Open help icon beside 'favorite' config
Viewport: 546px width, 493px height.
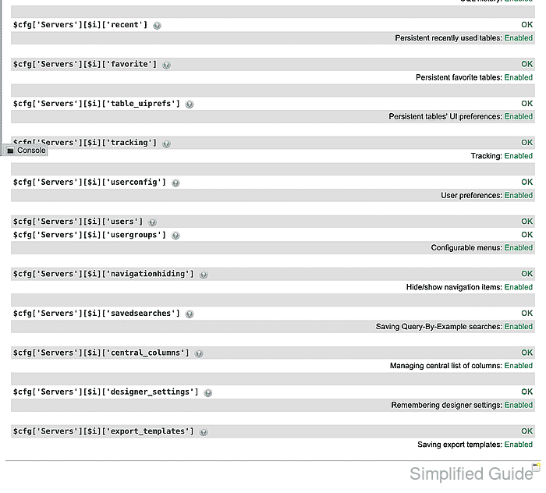(166, 65)
